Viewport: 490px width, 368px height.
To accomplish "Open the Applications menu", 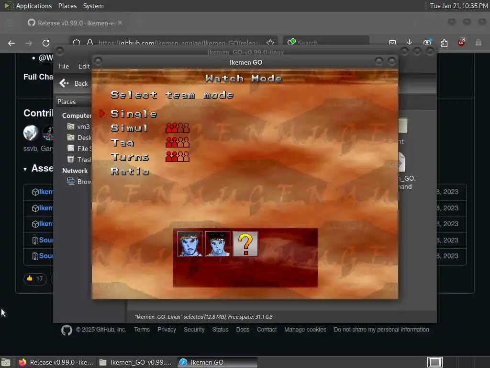I will coord(28,6).
